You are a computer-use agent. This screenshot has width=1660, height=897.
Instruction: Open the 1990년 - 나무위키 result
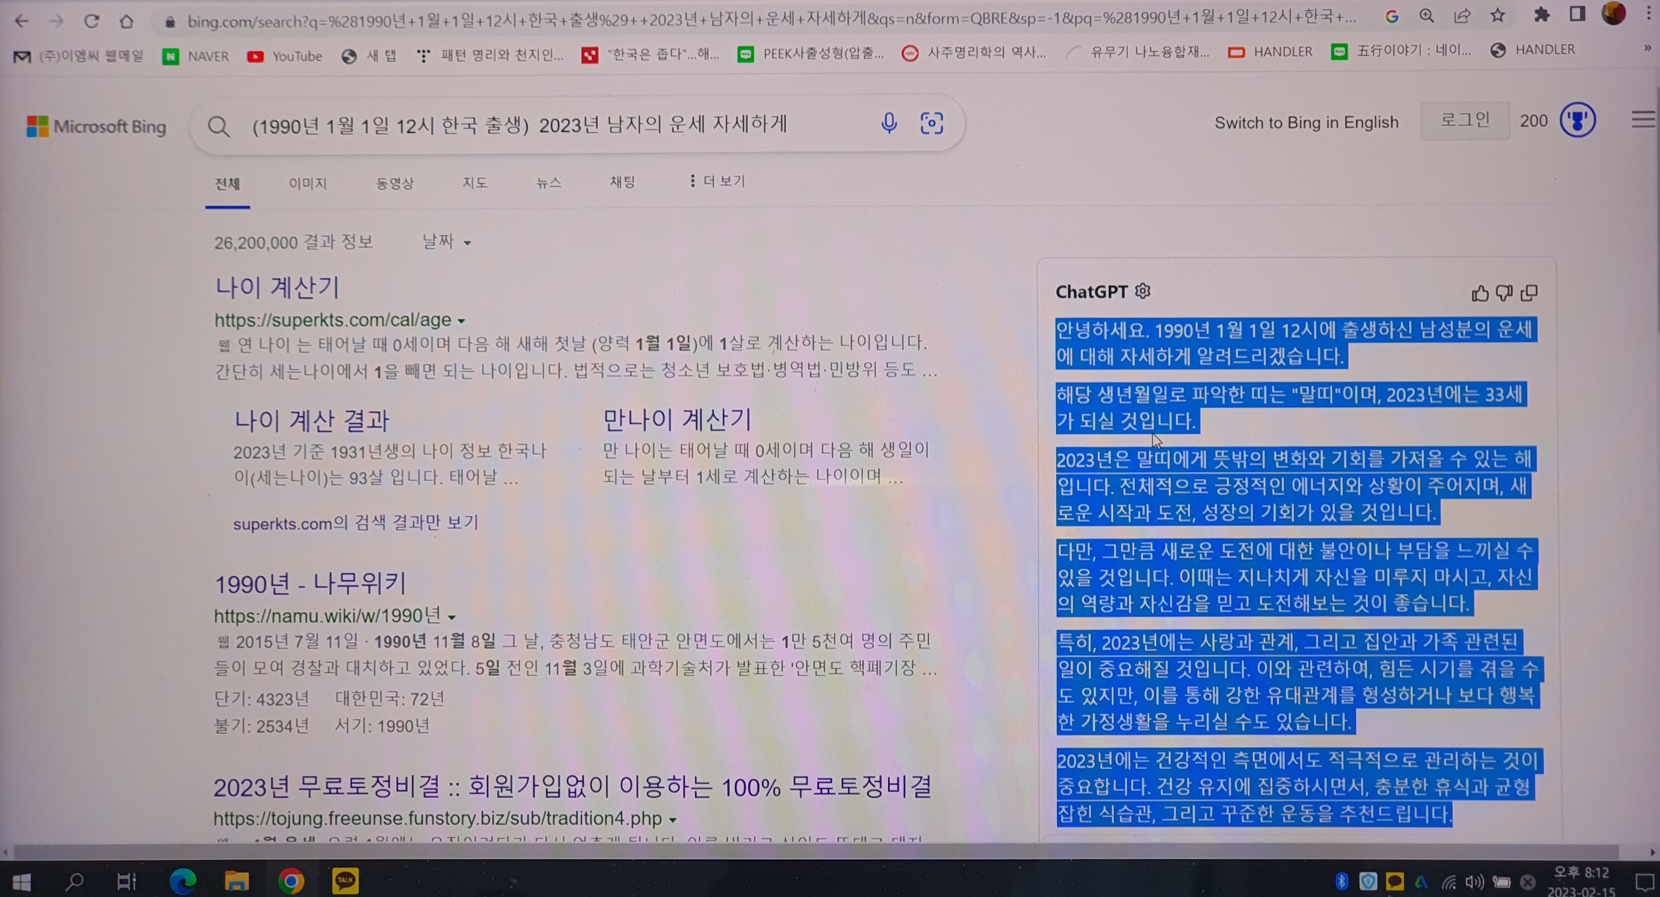pyautogui.click(x=310, y=584)
